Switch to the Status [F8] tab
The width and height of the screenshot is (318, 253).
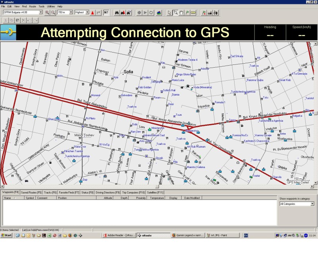coord(87,193)
